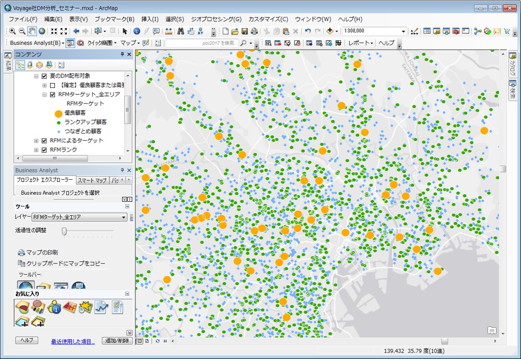
Task: Open the ブックマーク(B) menu
Action: coord(114,19)
